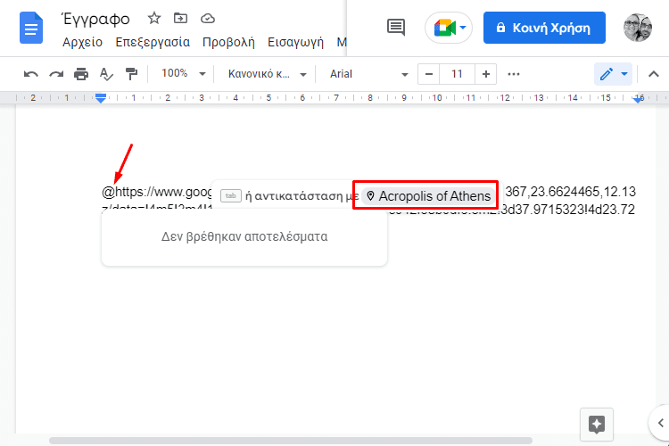Run spelling and grammar check

click(106, 74)
